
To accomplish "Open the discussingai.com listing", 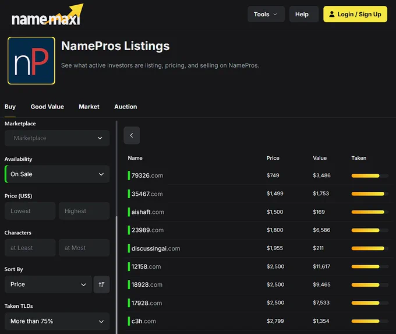I will click(156, 248).
